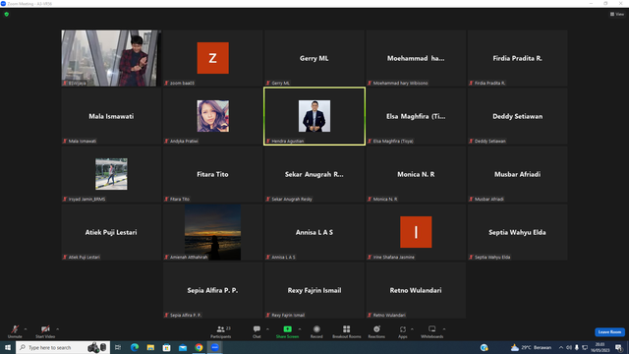Image resolution: width=629 pixels, height=354 pixels.
Task: Open the Windows Start menu
Action: pyautogui.click(x=8, y=347)
